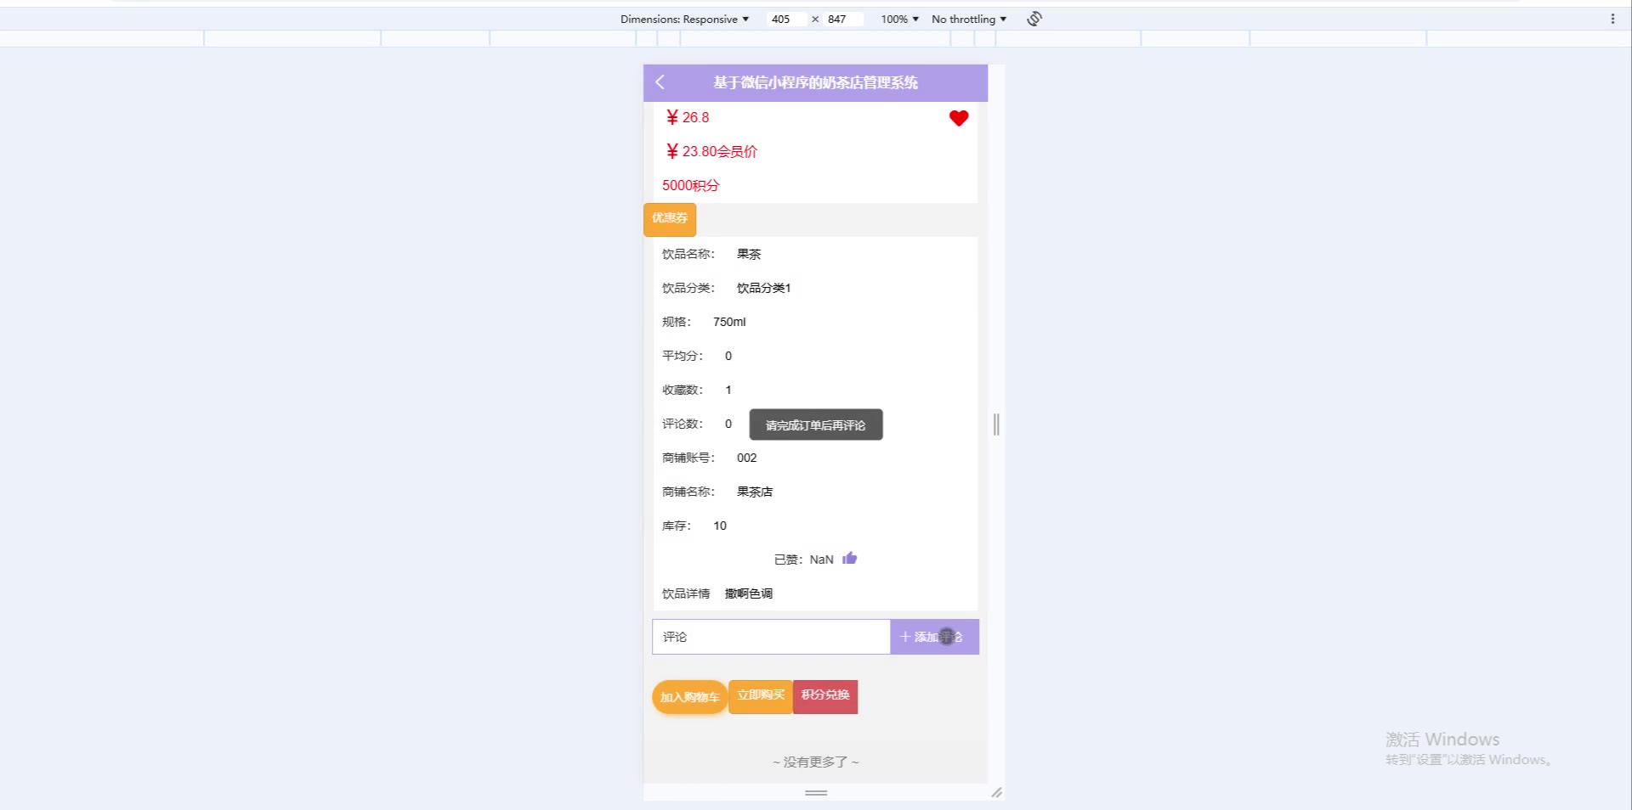This screenshot has width=1632, height=810.
Task: Click the ¥23.80会员价 member price
Action: (711, 151)
